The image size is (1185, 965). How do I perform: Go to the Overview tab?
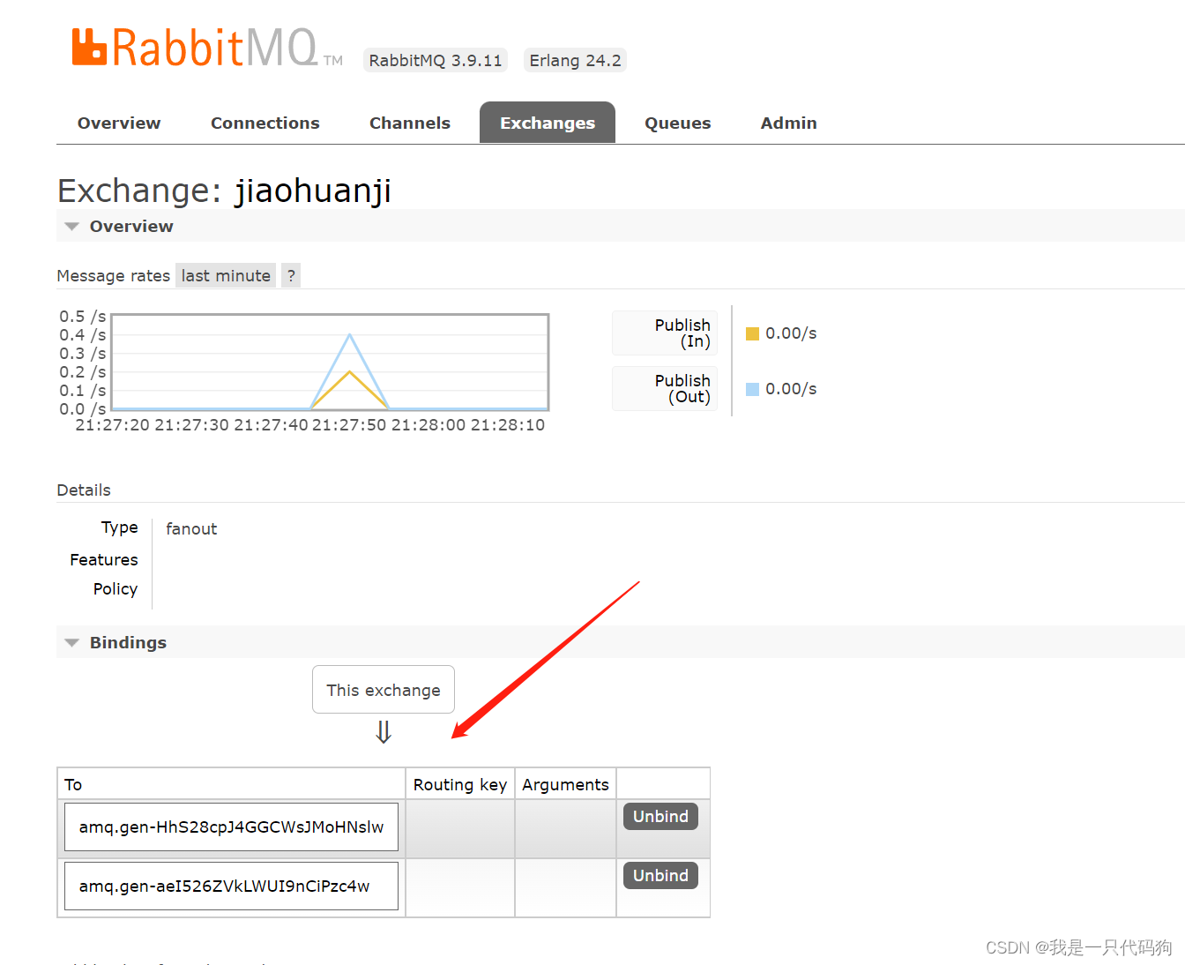(118, 123)
